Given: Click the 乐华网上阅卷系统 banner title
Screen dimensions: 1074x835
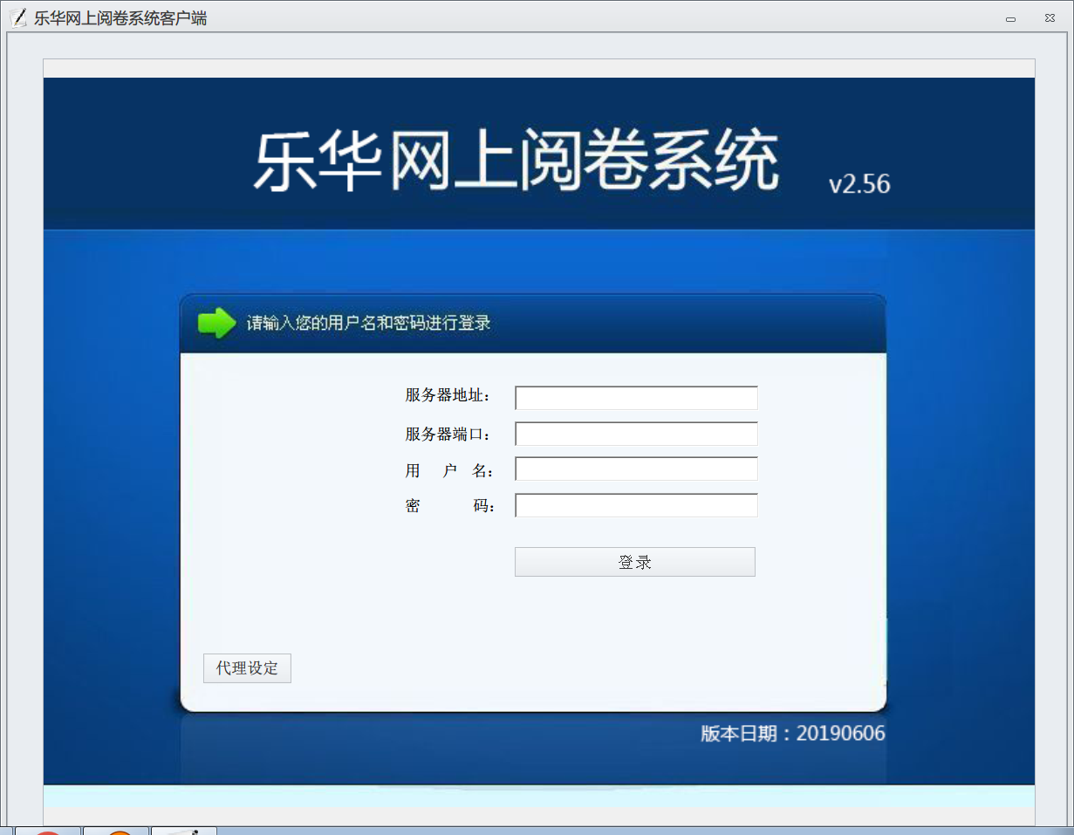Looking at the screenshot, I should 516,162.
